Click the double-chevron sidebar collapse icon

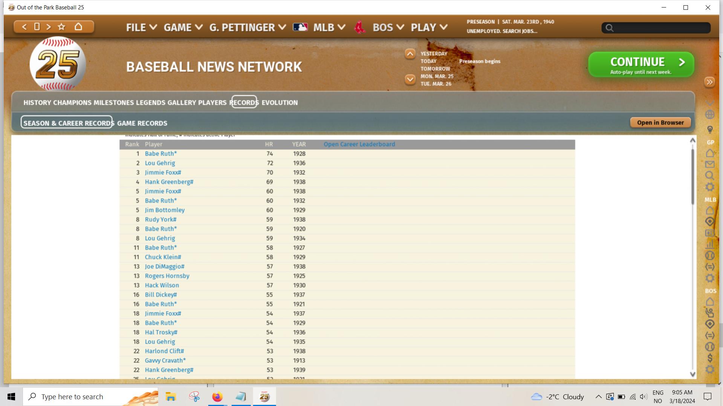coord(709,82)
